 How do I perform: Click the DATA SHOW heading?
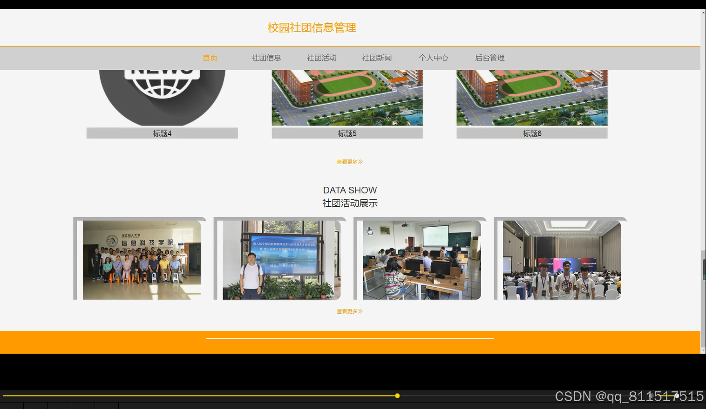tap(350, 190)
